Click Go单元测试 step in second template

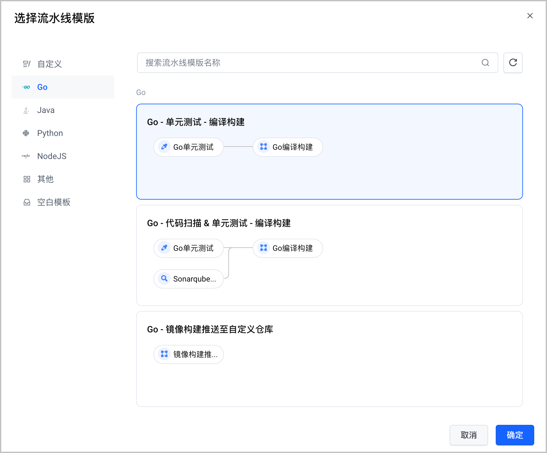click(189, 248)
